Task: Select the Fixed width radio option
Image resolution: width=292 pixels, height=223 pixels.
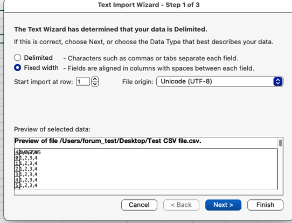Action: [17, 67]
